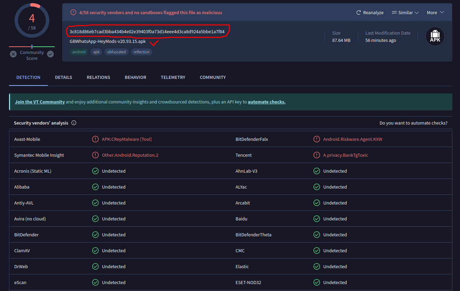Click the SHA-256 file hash text

pos(147,31)
